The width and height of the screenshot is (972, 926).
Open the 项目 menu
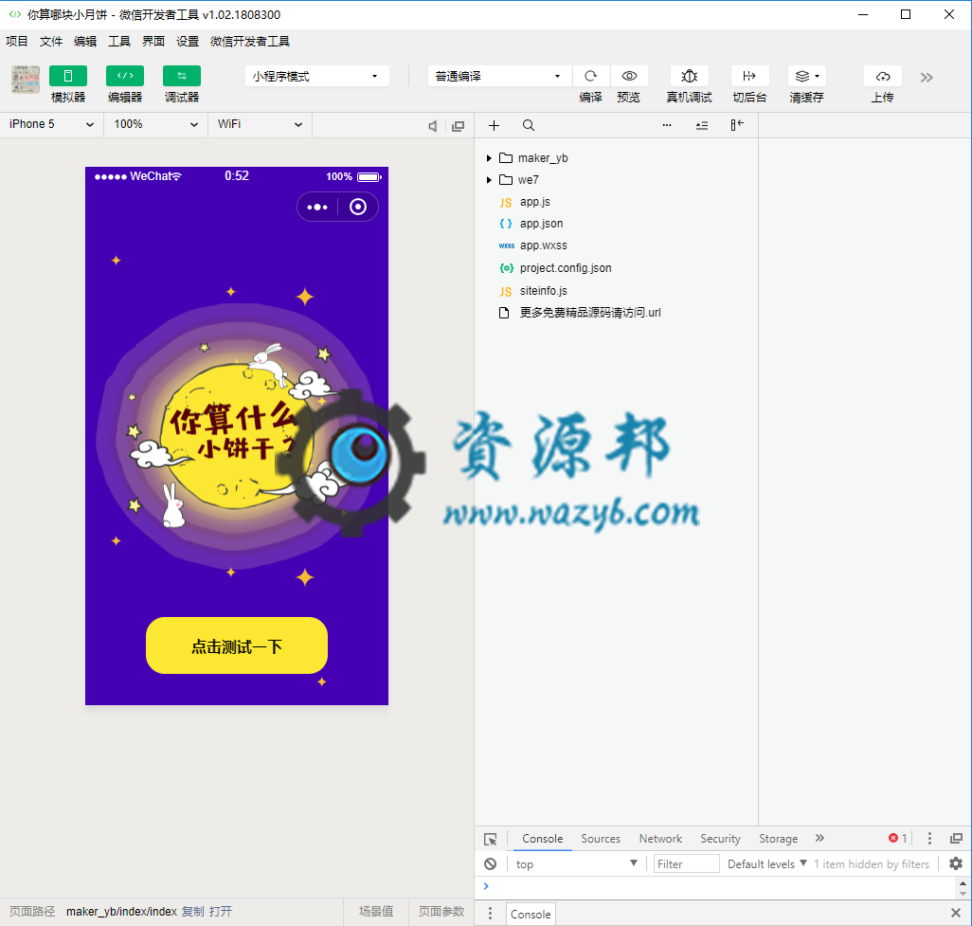pos(17,42)
